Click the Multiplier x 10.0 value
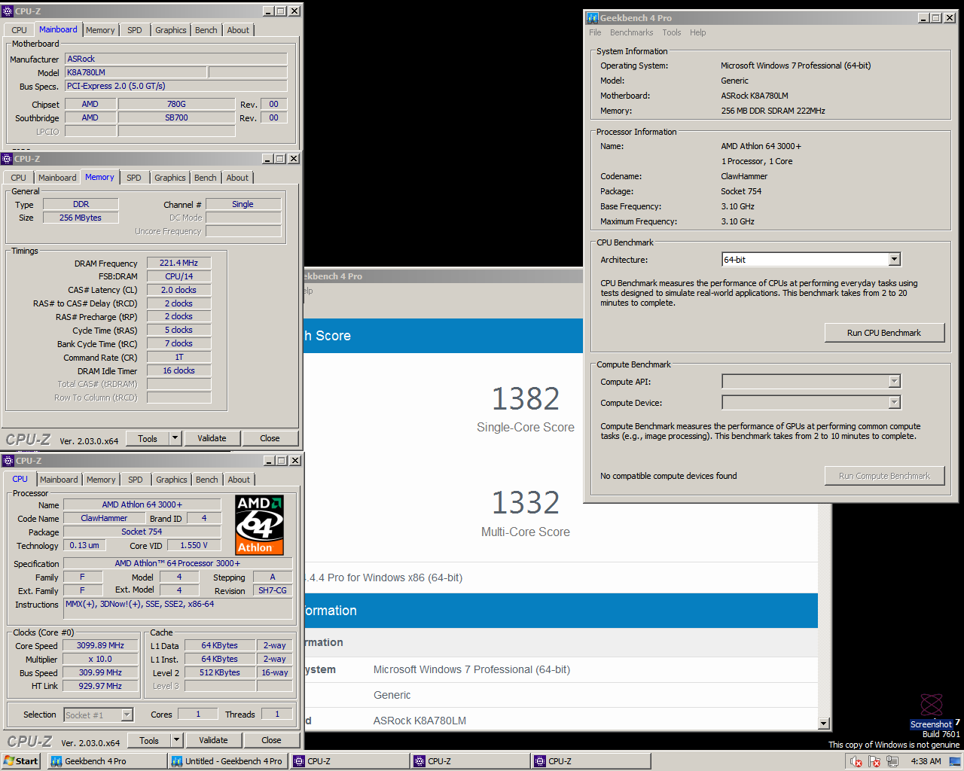The height and width of the screenshot is (771, 964). point(100,659)
